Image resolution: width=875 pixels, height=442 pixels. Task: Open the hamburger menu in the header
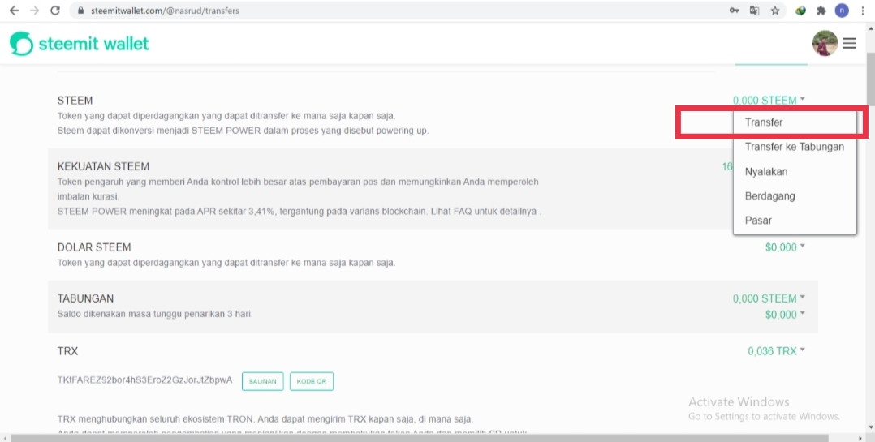[849, 44]
